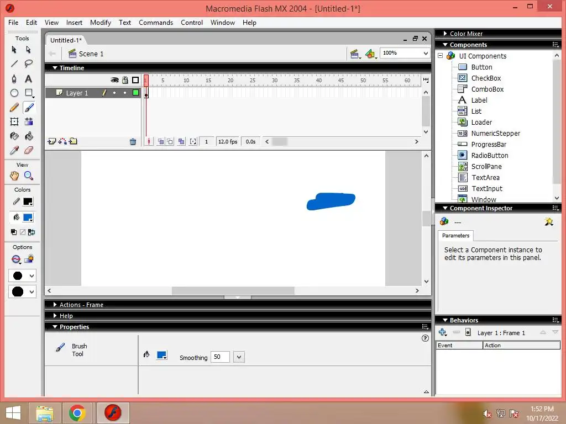Toggle Layer 1 visibility dot

click(114, 93)
